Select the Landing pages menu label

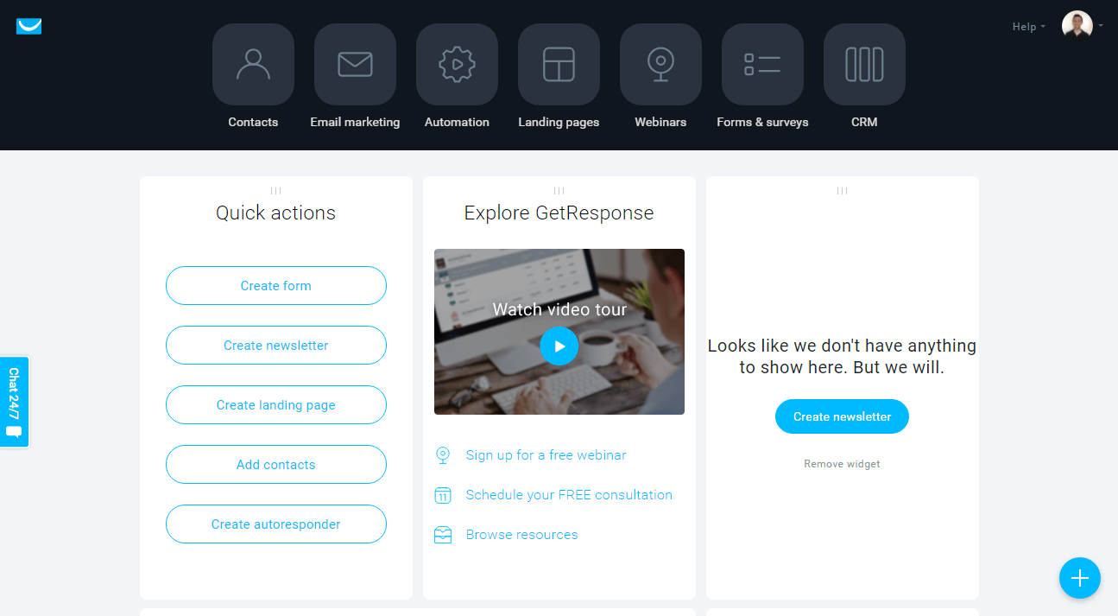pos(559,122)
